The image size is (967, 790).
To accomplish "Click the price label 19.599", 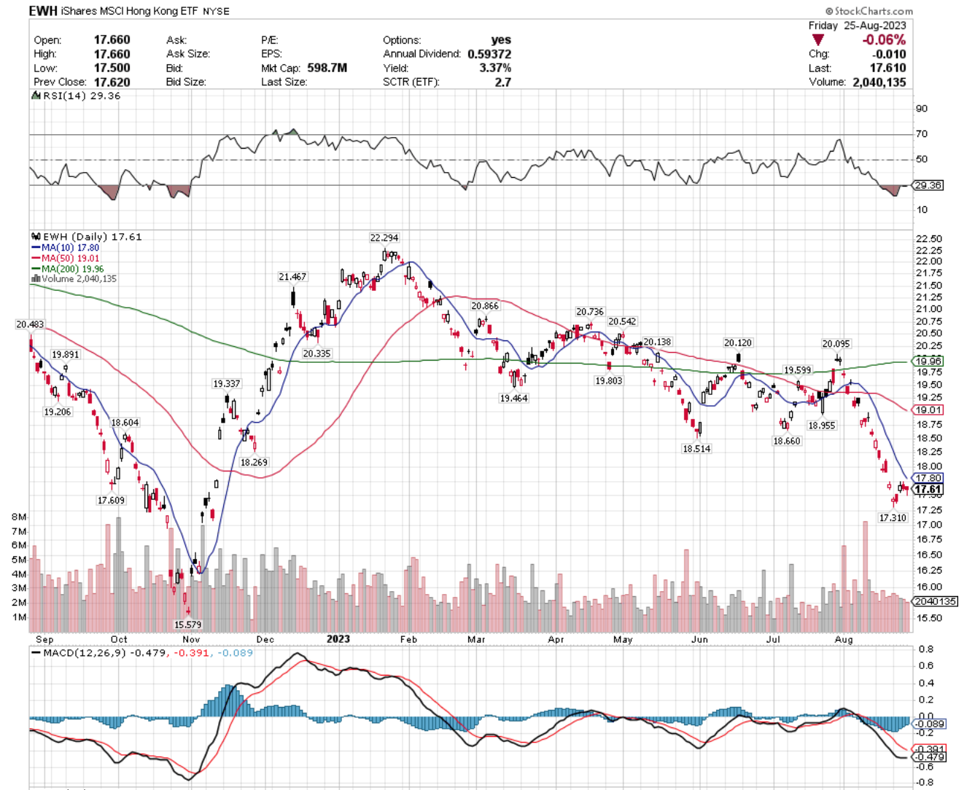I will (797, 370).
